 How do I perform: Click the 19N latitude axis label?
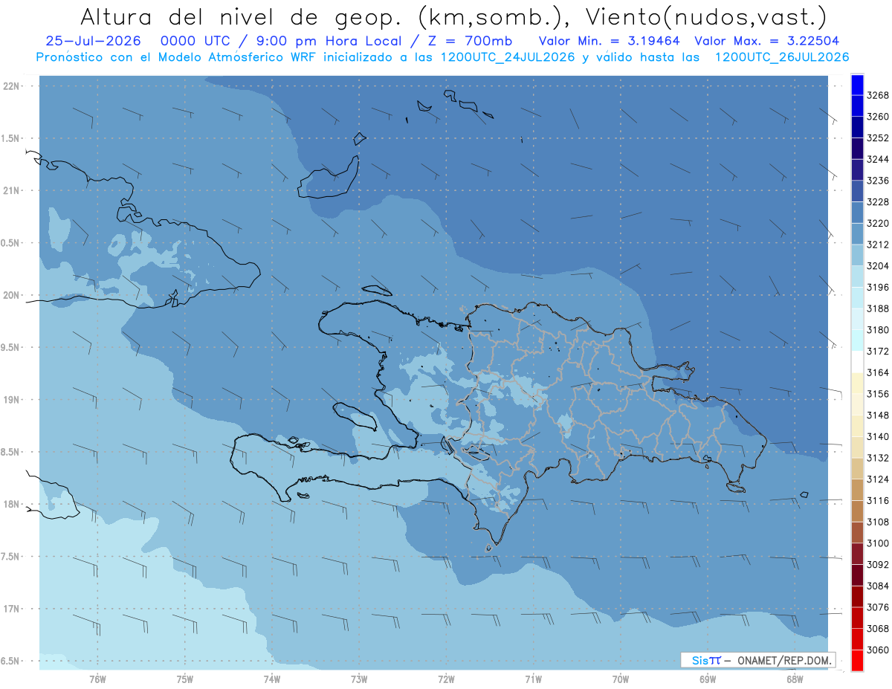coord(11,400)
